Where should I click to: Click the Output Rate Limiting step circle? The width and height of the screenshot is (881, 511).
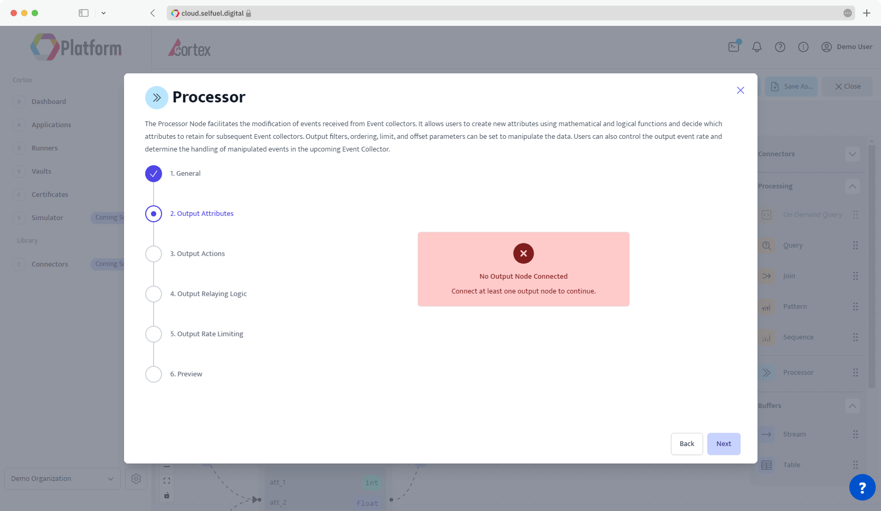click(154, 334)
